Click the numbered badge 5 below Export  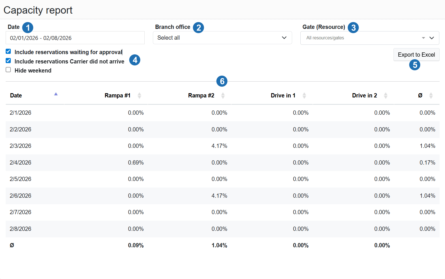415,65
